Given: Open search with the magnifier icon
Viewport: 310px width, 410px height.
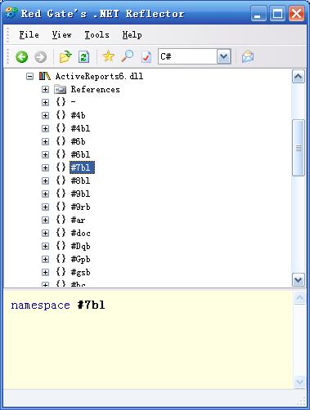Looking at the screenshot, I should [127, 56].
